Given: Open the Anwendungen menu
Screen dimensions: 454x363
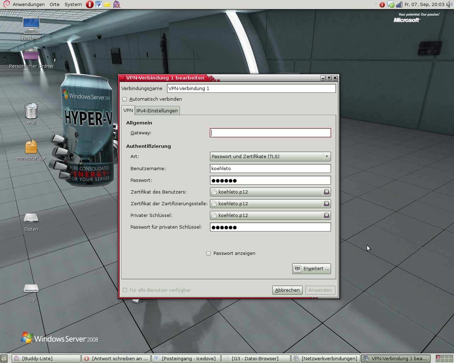Looking at the screenshot, I should pyautogui.click(x=28, y=4).
